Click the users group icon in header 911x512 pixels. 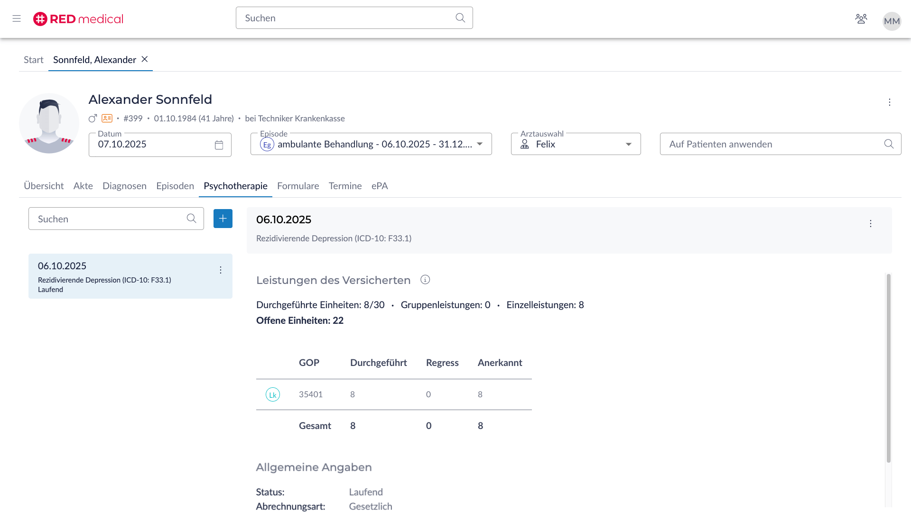click(861, 19)
